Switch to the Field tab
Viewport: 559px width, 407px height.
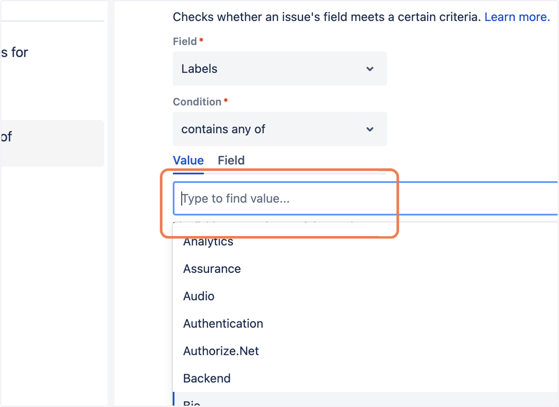[x=231, y=160]
